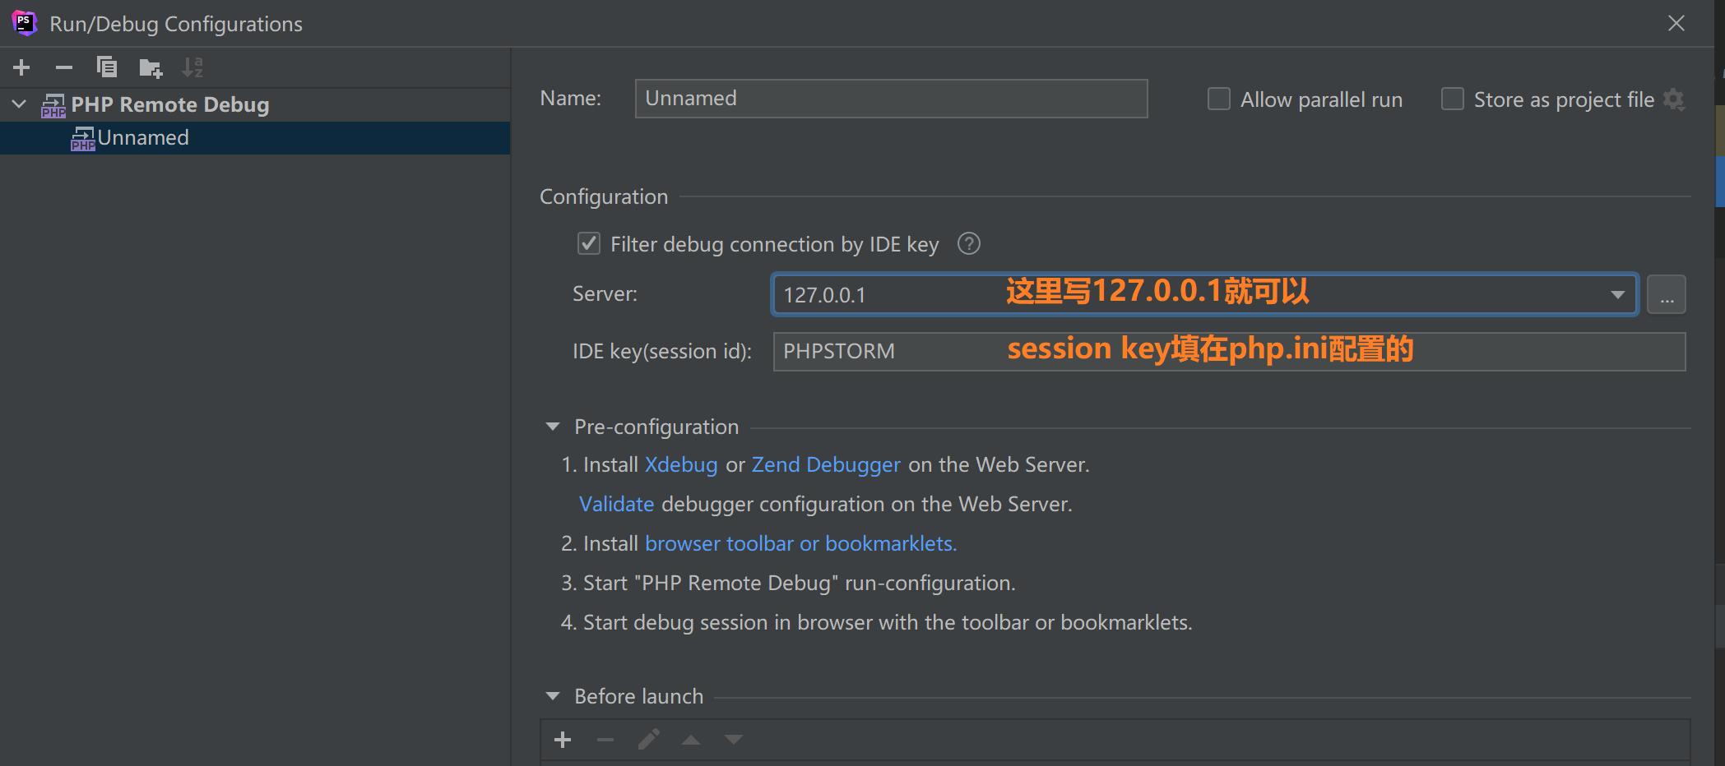1725x766 pixels.
Task: Click the Copy Configuration icon
Action: coord(107,67)
